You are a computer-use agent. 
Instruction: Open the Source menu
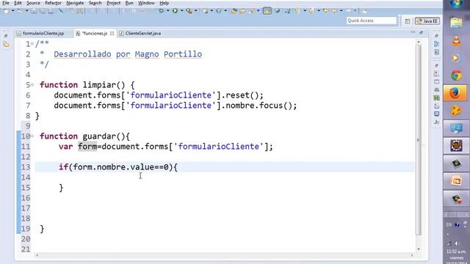[33, 3]
